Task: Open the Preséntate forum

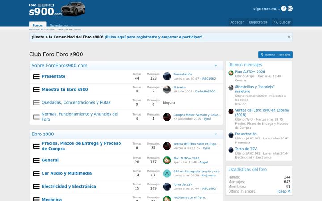Action: click(x=53, y=76)
